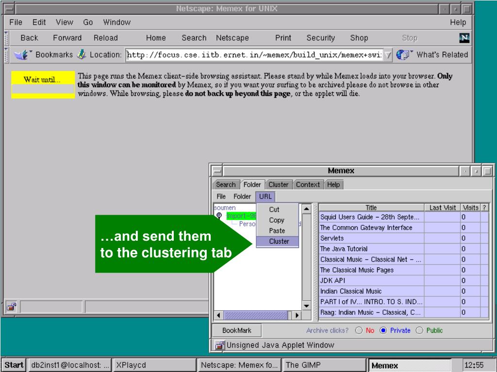
Task: Select the Public archive option
Action: tap(419, 330)
